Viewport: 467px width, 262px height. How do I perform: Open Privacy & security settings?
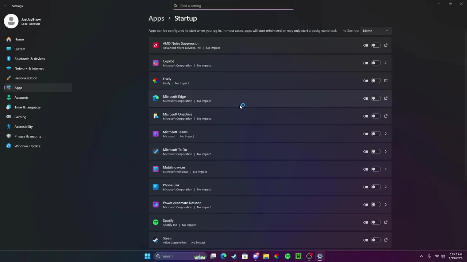38,136
